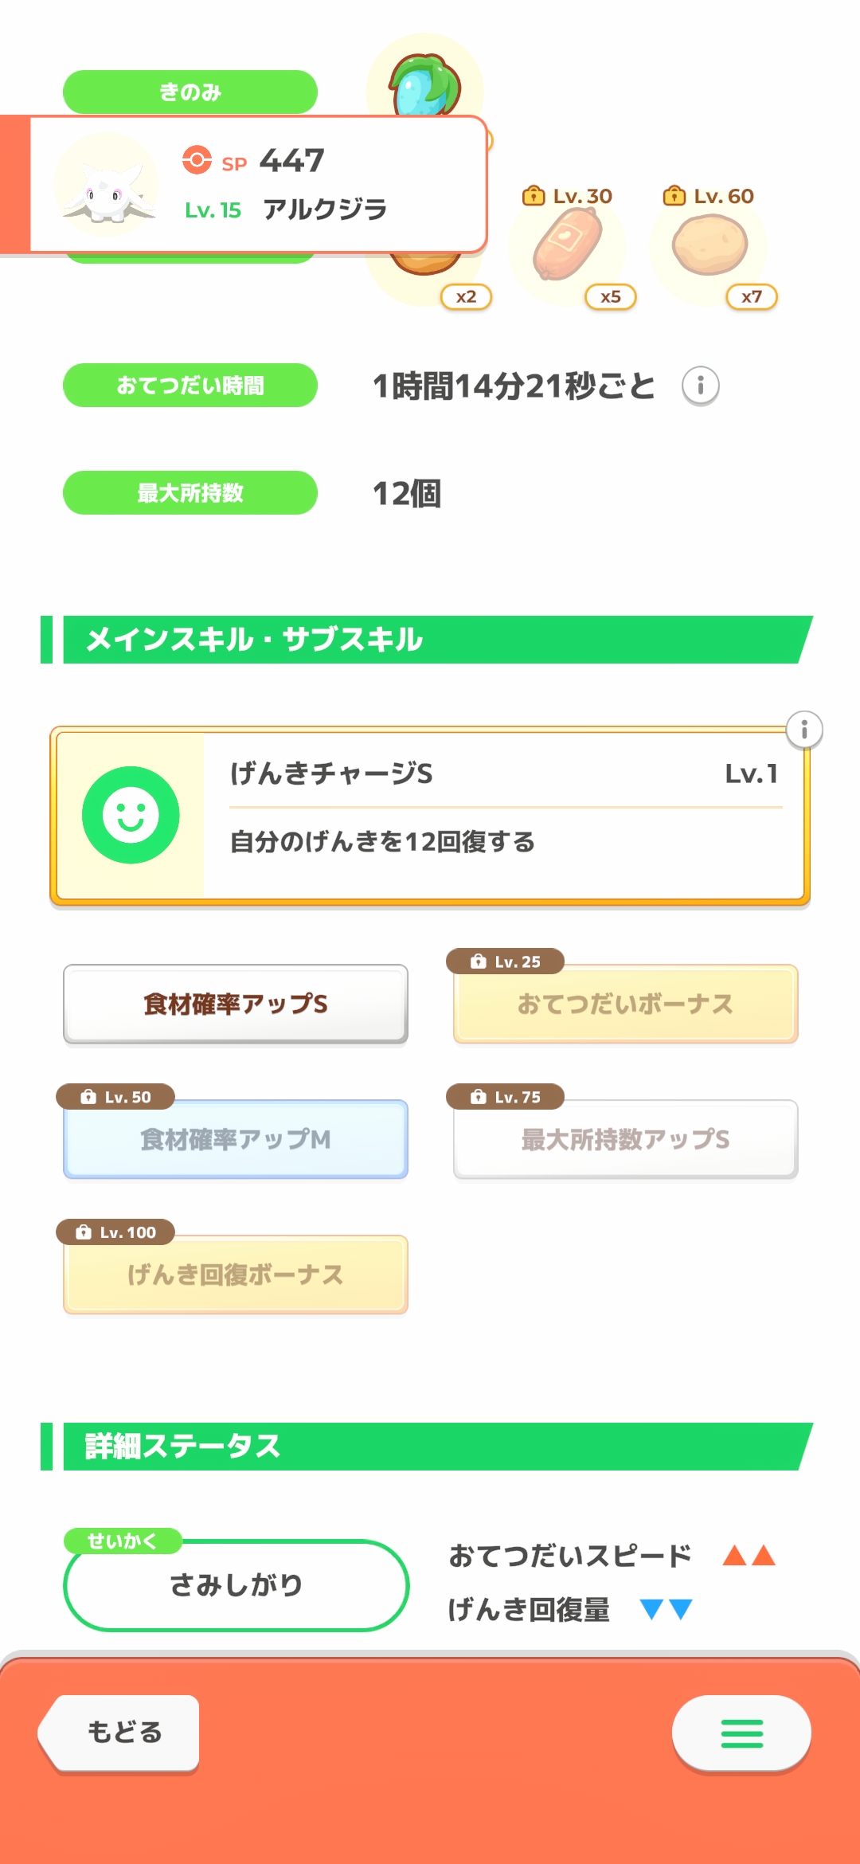The image size is (860, 1864).
Task: Tap the green smiley げんきチャージS icon
Action: pyautogui.click(x=131, y=815)
